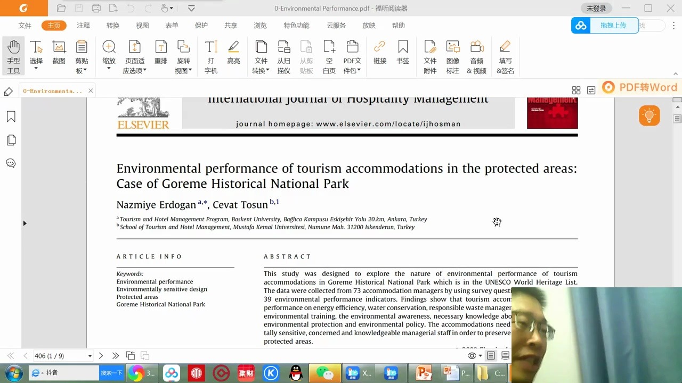Toggle continuous page view mode

pyautogui.click(x=505, y=355)
